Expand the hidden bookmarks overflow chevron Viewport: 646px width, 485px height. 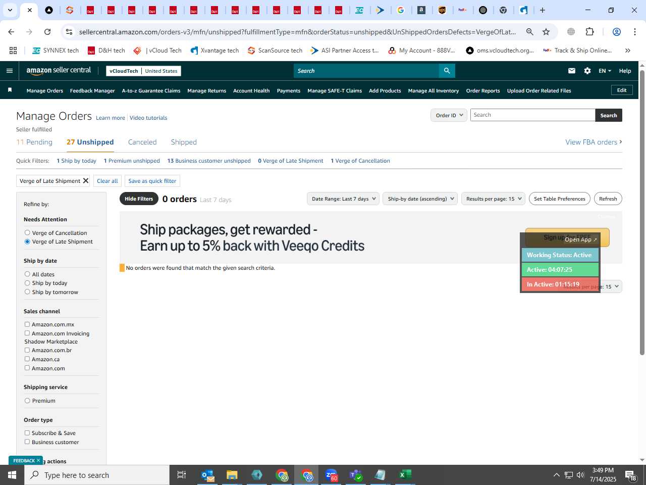pos(628,51)
